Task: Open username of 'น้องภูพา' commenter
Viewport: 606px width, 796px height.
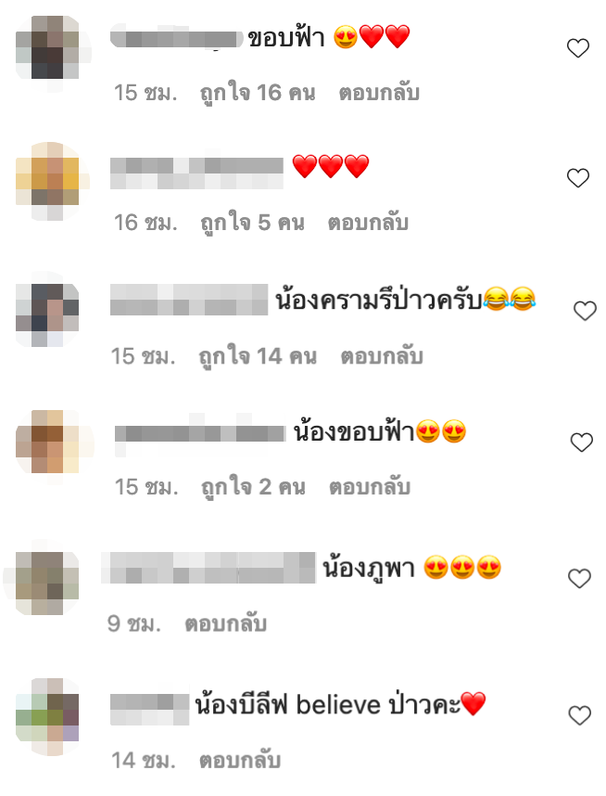Action: [208, 568]
